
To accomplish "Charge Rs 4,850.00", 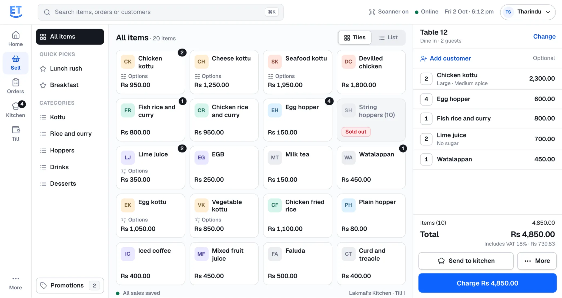I will click(487, 283).
